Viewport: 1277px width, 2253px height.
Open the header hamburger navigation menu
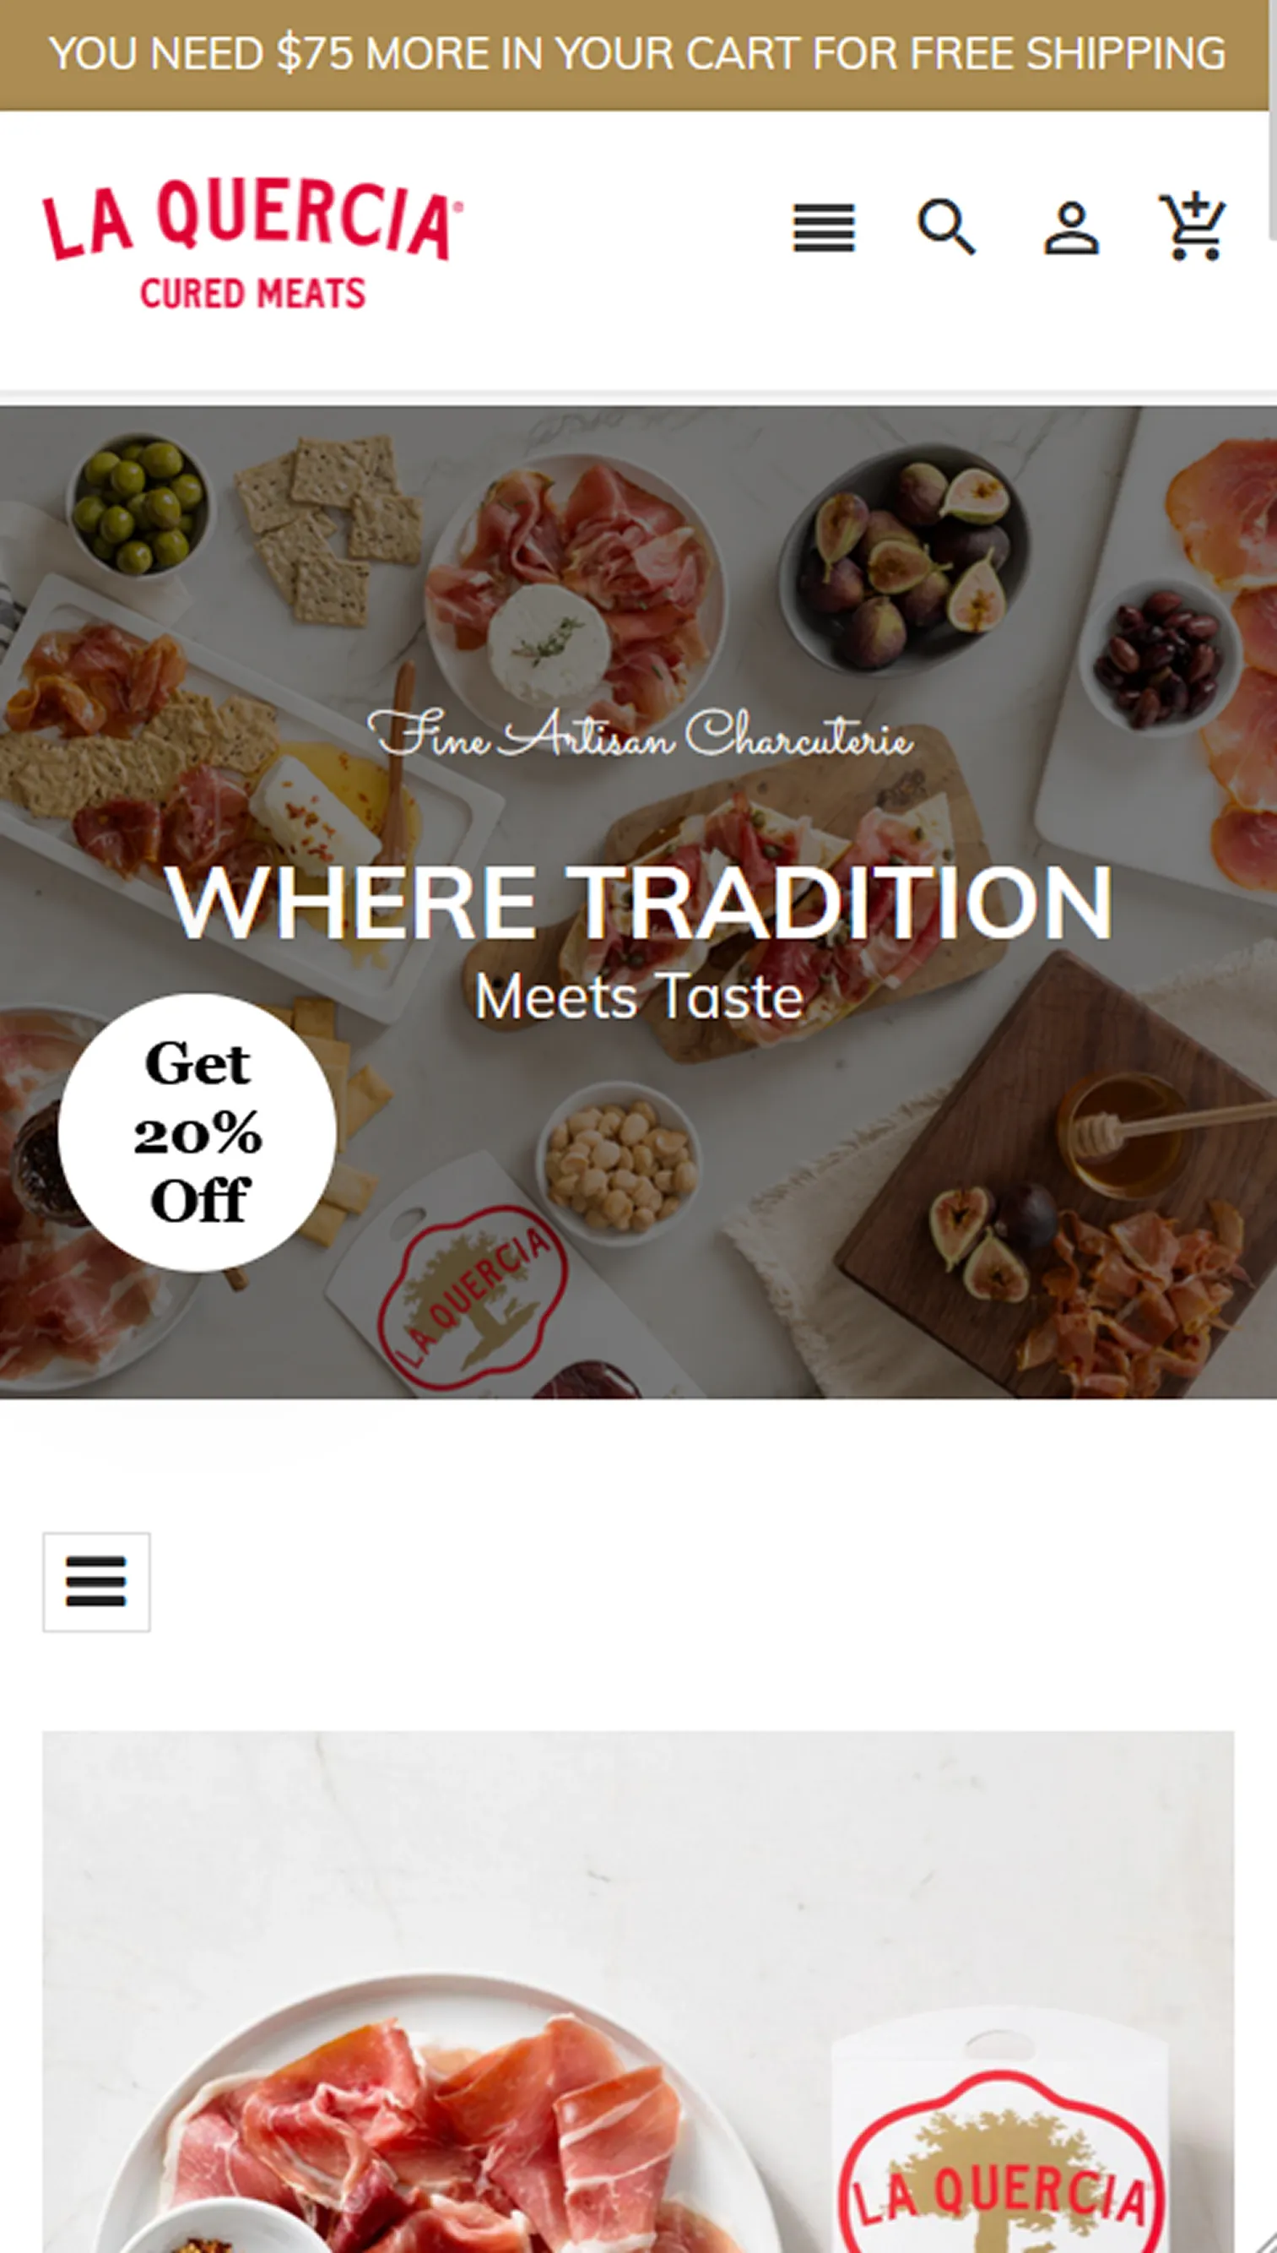point(824,228)
